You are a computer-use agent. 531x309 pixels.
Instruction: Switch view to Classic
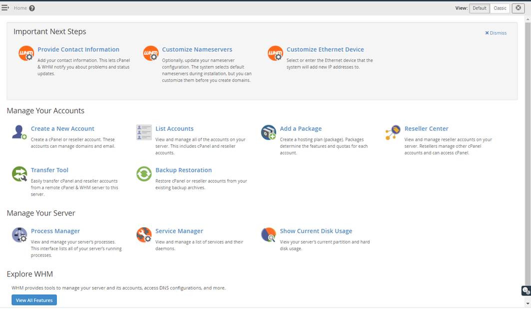[x=500, y=8]
